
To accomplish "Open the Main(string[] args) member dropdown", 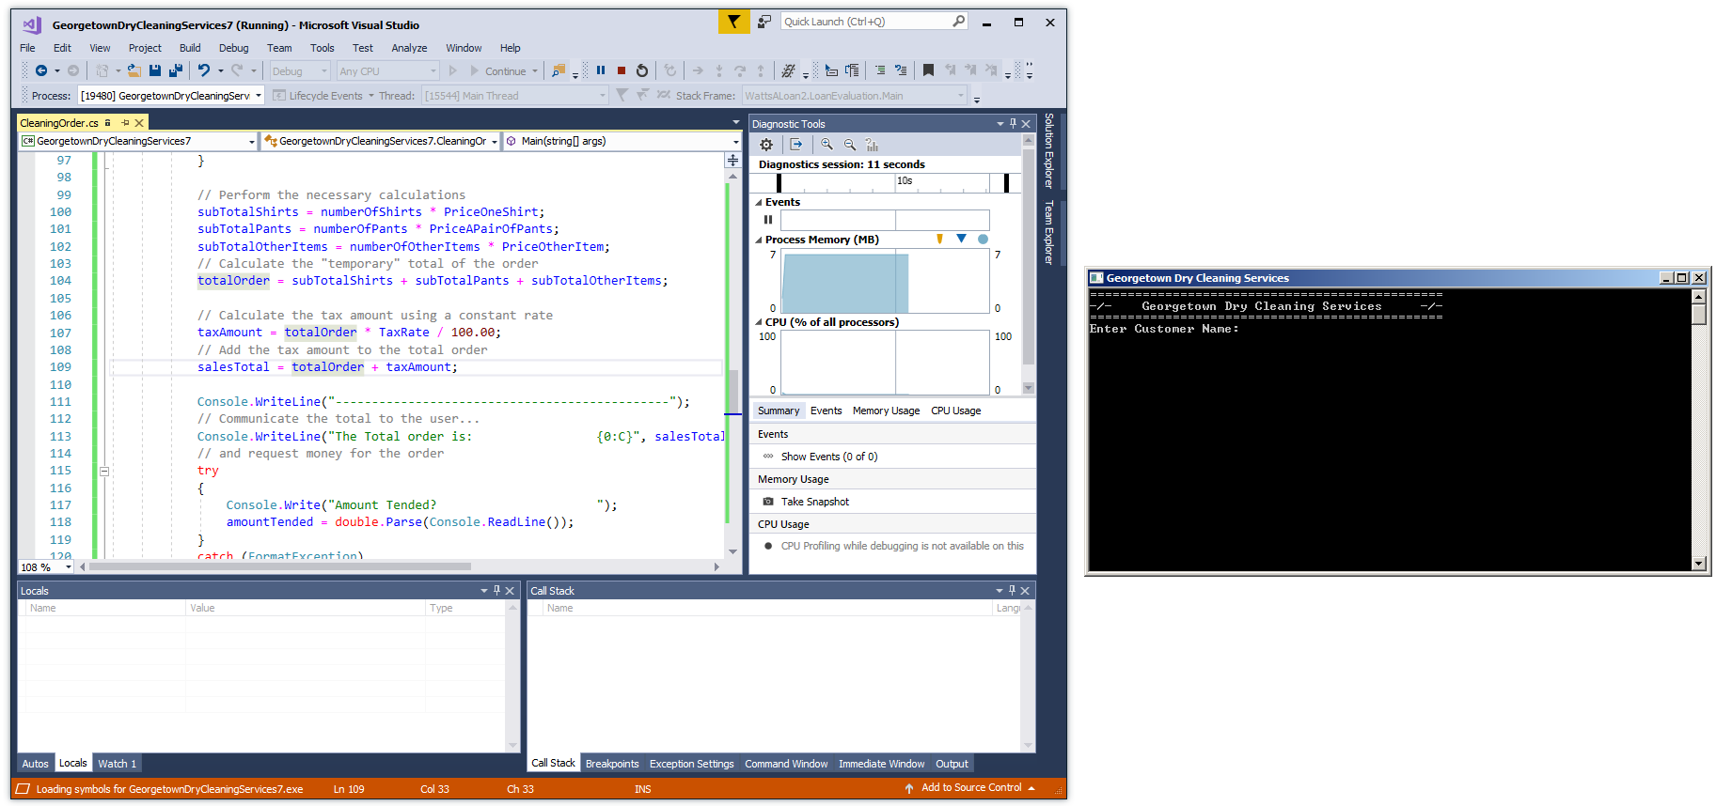I will click(735, 142).
